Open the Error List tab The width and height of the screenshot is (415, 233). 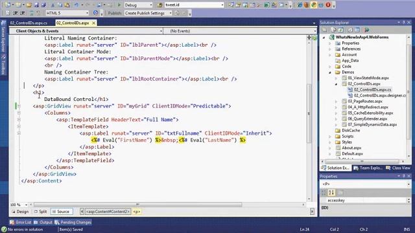pos(21,223)
